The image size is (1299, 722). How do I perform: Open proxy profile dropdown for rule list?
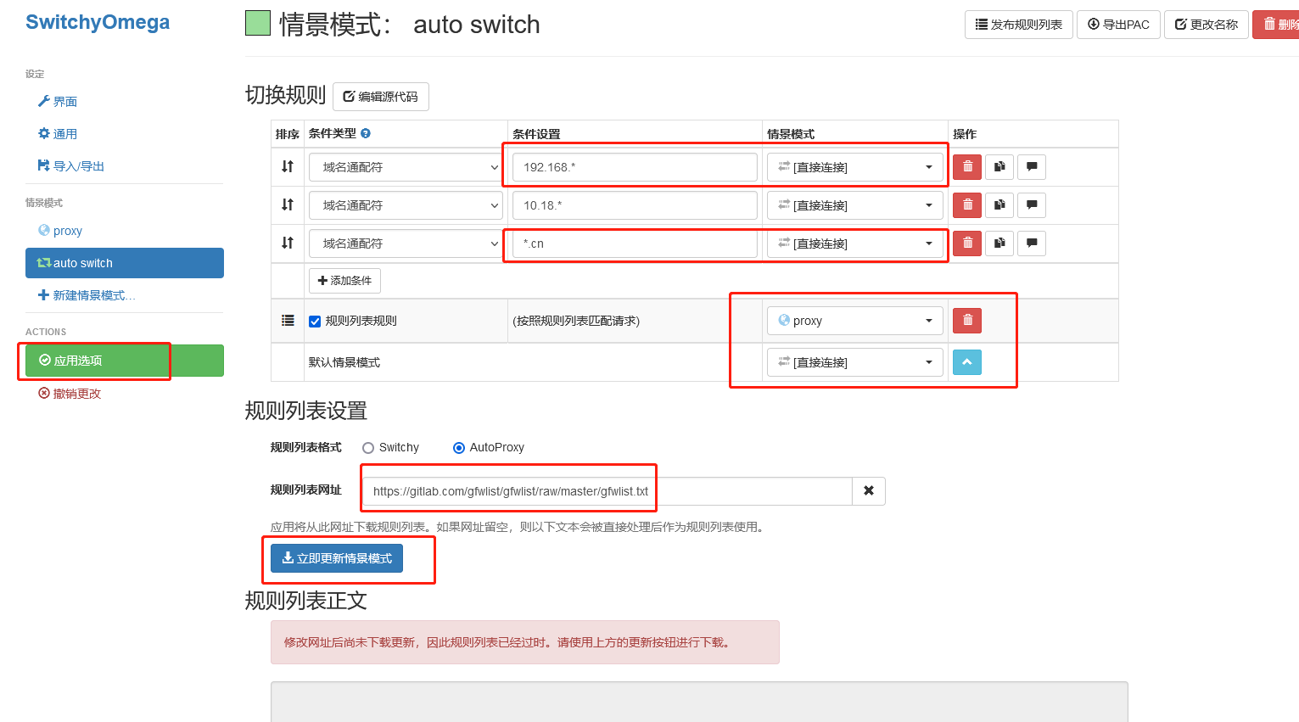pos(855,321)
